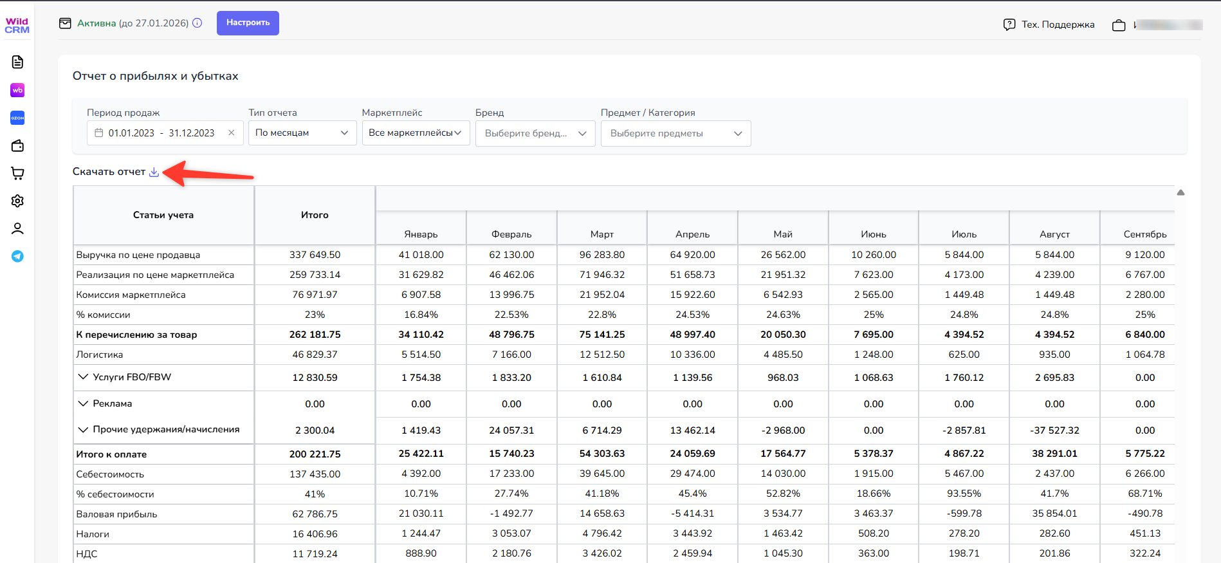This screenshot has height=563, width=1221.
Task: Open the 'Выберите бренд' dropdown
Action: (535, 134)
